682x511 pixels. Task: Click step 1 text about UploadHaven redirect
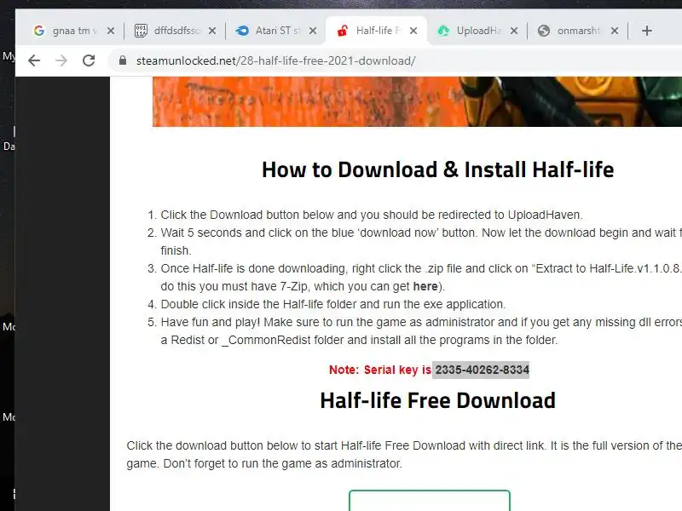pos(372,215)
